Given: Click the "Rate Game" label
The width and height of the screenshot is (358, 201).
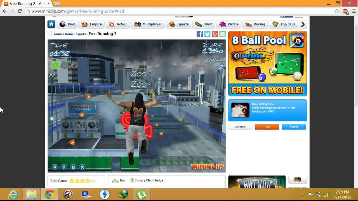Looking at the screenshot, I should (x=58, y=181).
